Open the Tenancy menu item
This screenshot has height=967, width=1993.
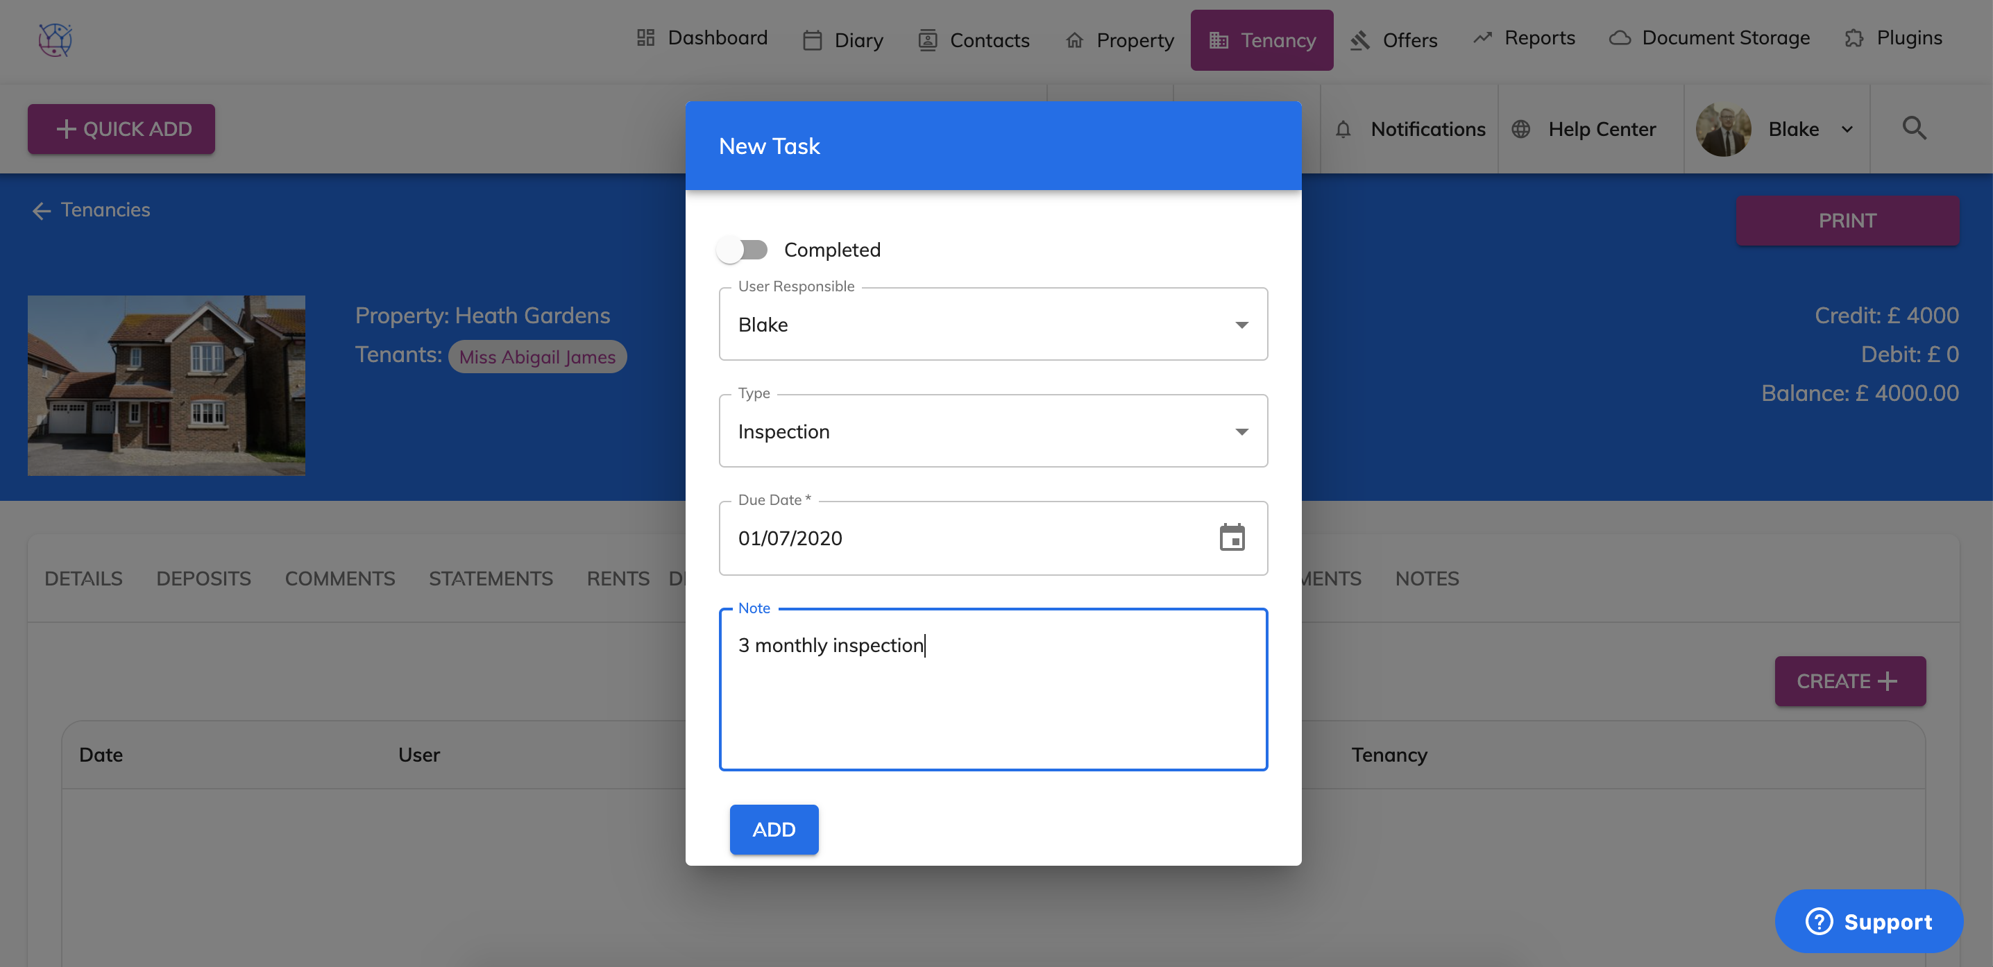(x=1261, y=40)
